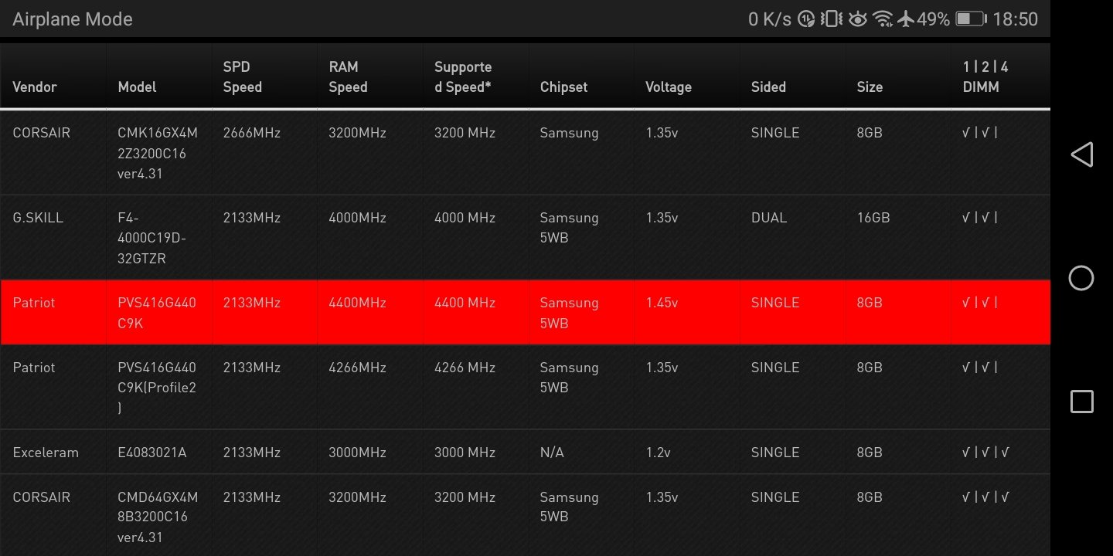Screen dimensions: 1113x556
Task: Tap the Android home circle button
Action: click(x=1081, y=278)
